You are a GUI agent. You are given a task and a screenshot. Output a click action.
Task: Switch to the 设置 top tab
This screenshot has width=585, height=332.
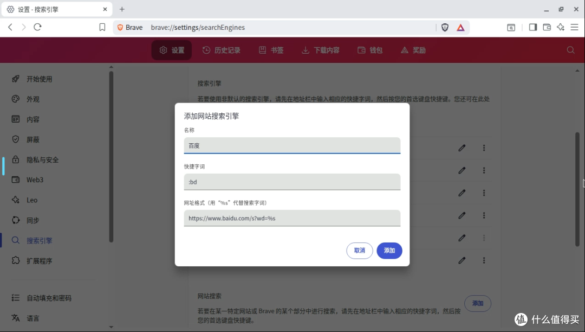172,50
